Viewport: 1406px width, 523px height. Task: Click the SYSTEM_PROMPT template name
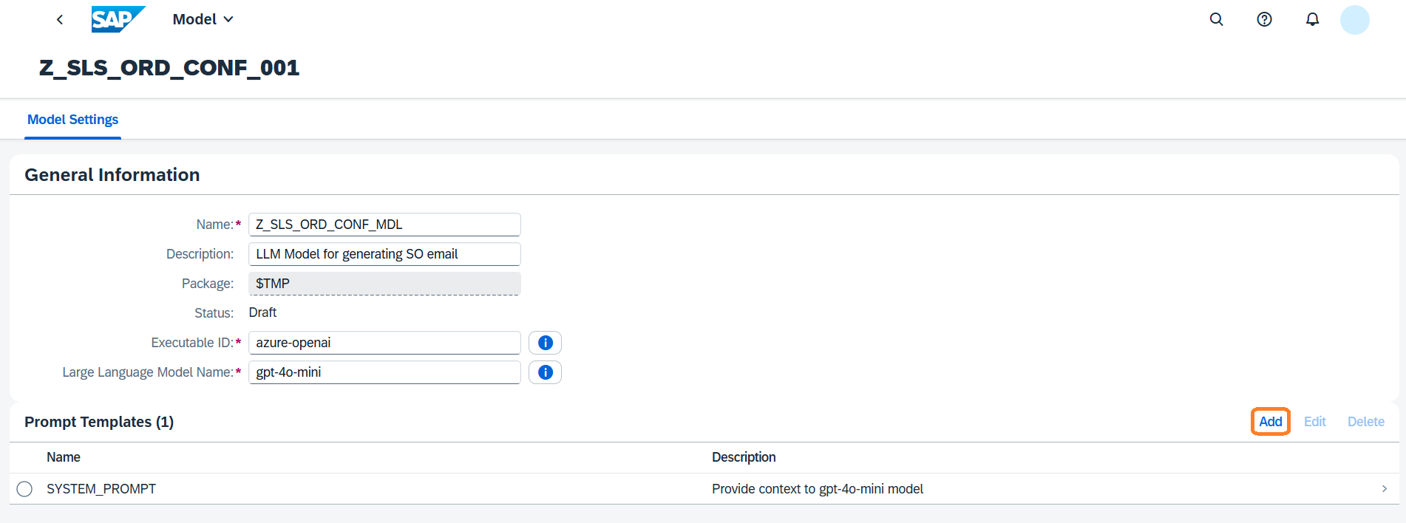coord(101,489)
